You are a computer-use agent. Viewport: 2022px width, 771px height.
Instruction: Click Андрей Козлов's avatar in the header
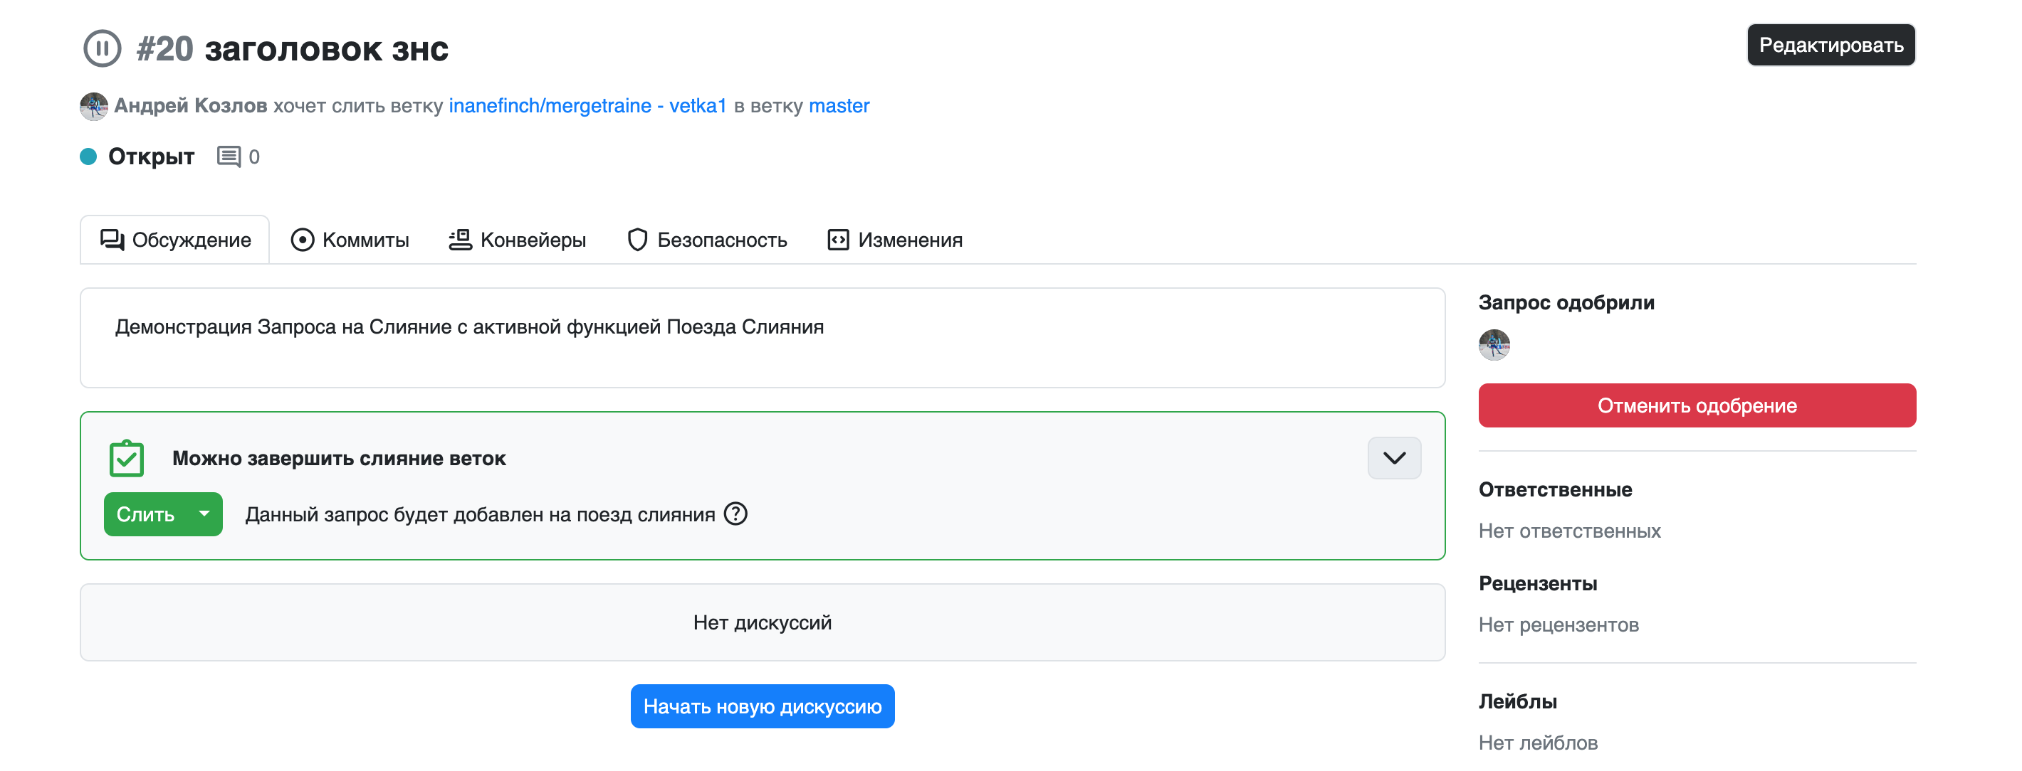click(93, 106)
